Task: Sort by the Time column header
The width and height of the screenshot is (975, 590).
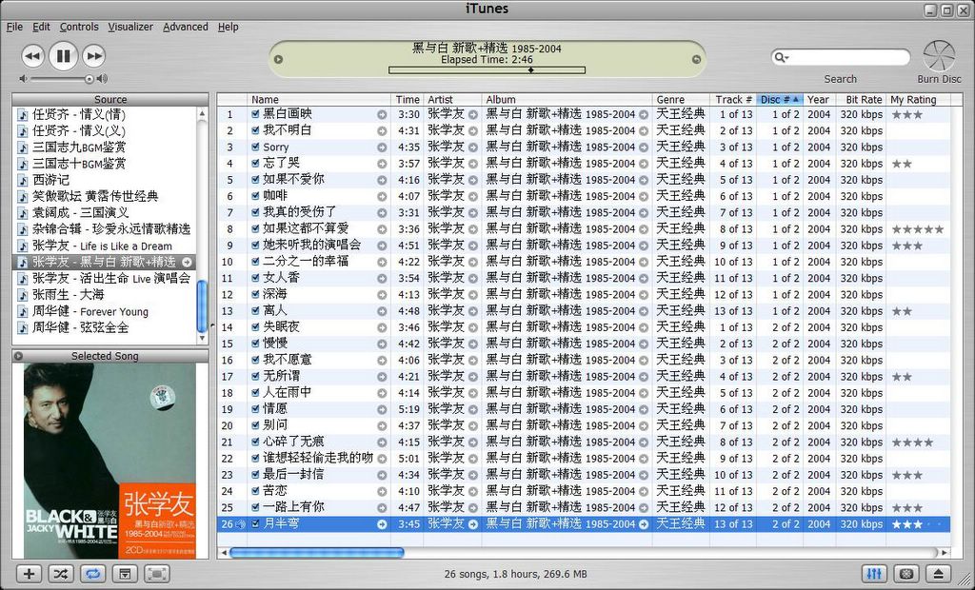Action: coord(408,100)
